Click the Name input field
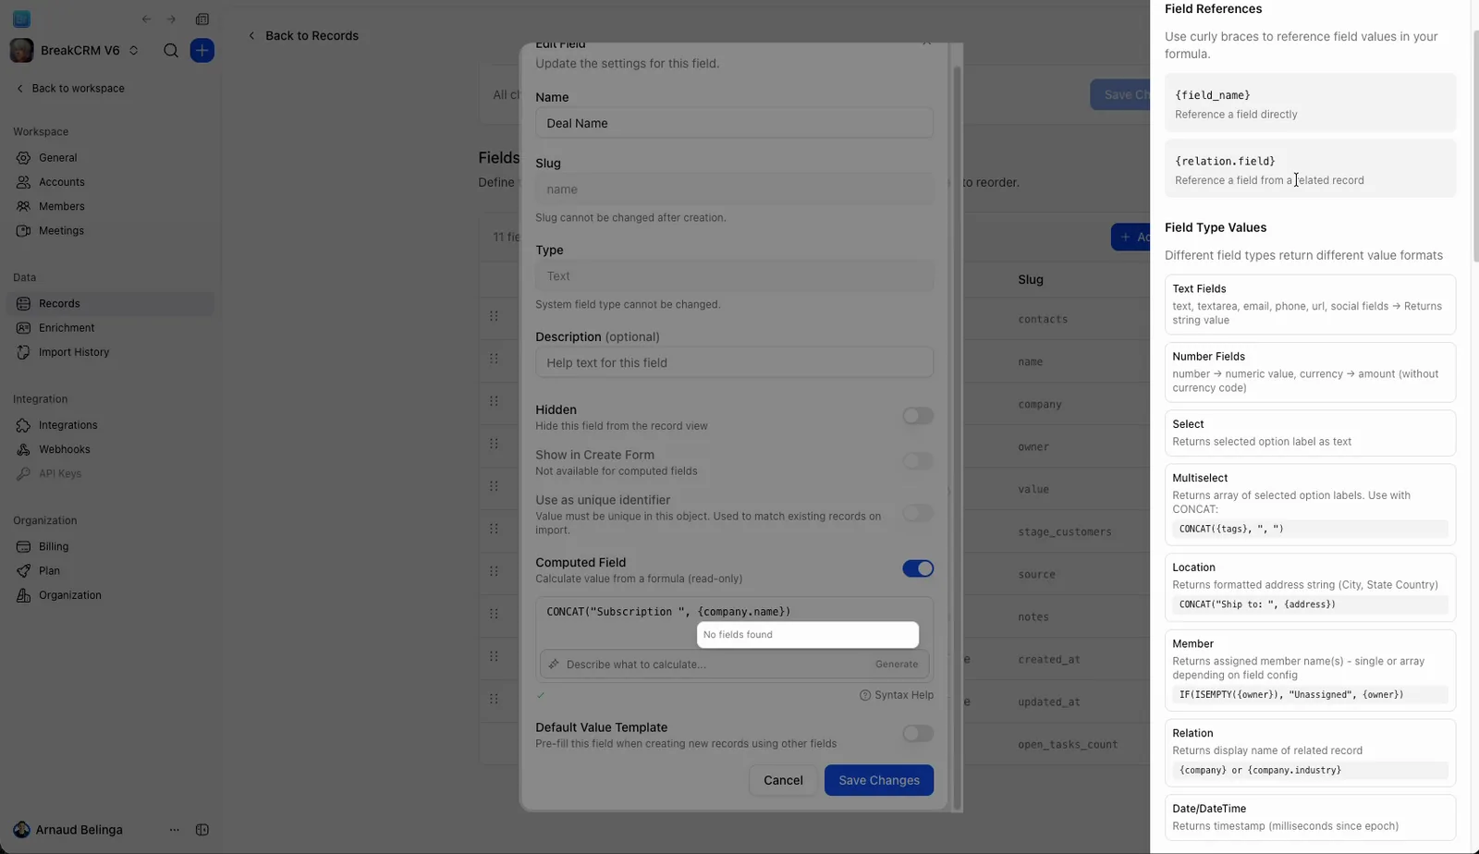Viewport: 1479px width, 854px height. coord(734,123)
